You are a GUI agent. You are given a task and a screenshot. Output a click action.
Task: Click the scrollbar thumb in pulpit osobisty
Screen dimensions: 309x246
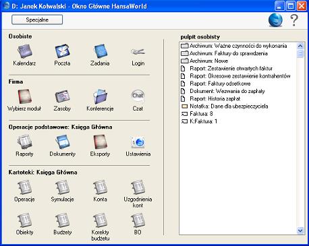click(300, 54)
